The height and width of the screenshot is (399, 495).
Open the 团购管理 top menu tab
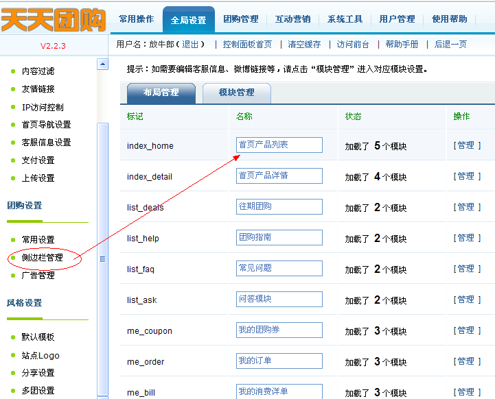[x=240, y=20]
